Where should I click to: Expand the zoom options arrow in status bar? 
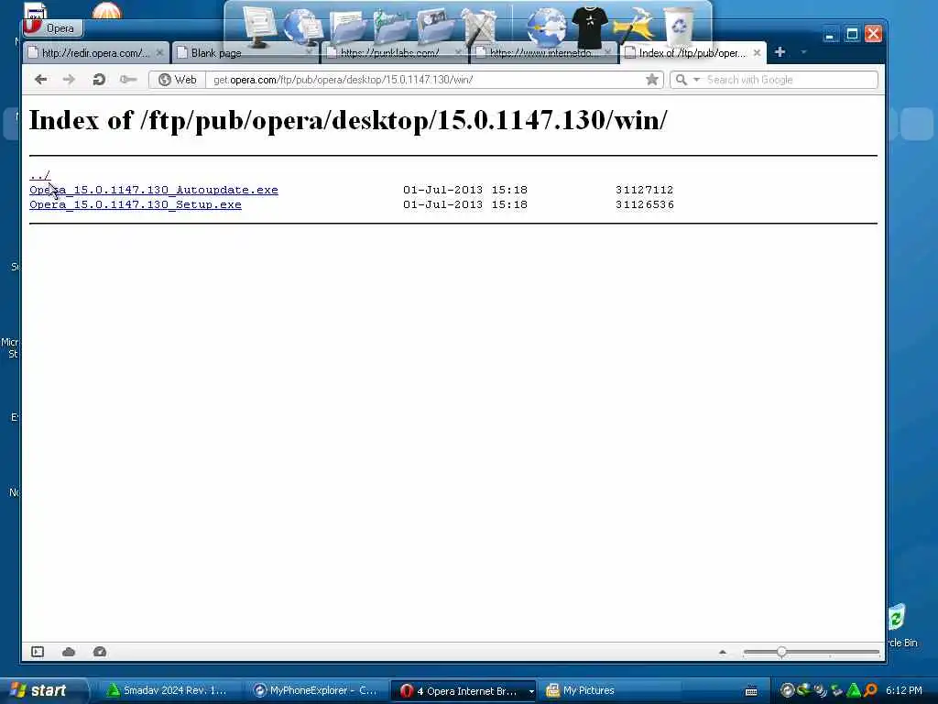(723, 652)
